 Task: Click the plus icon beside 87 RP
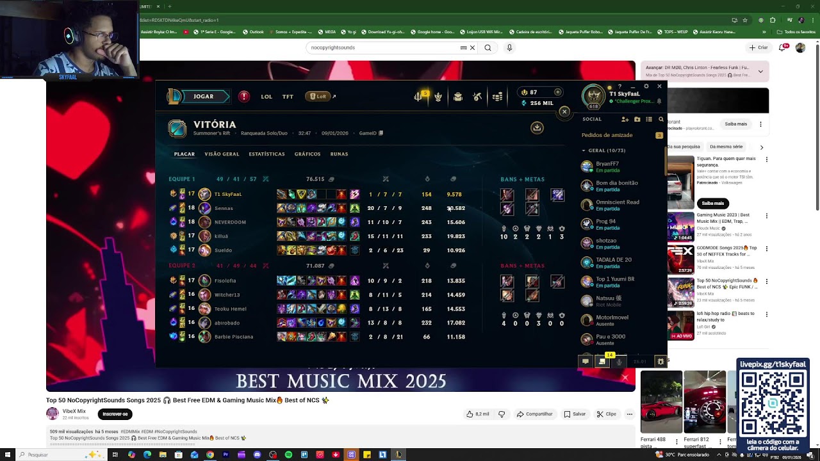pyautogui.click(x=557, y=92)
